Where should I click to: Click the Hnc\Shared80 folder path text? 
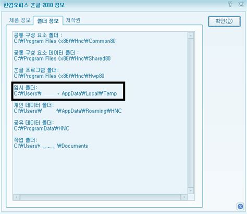click(x=62, y=58)
